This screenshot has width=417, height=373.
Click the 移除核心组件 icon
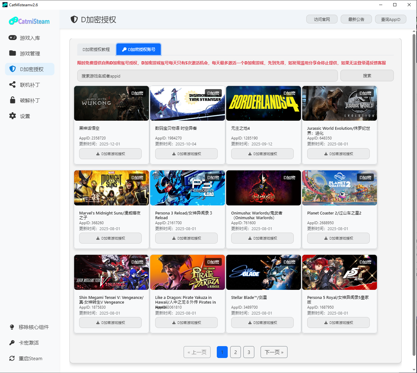point(12,327)
